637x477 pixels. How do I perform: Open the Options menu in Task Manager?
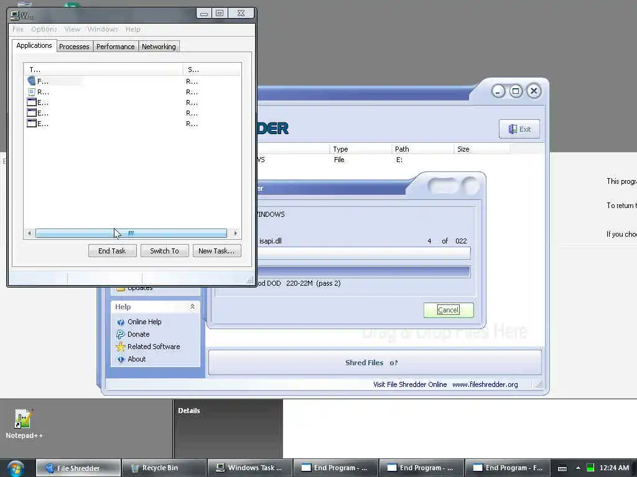(44, 29)
